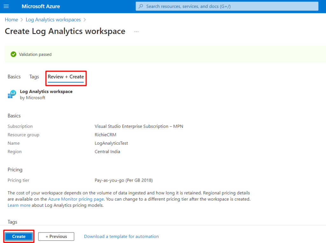Click the 'by Microsoft' publisher text

click(32, 98)
